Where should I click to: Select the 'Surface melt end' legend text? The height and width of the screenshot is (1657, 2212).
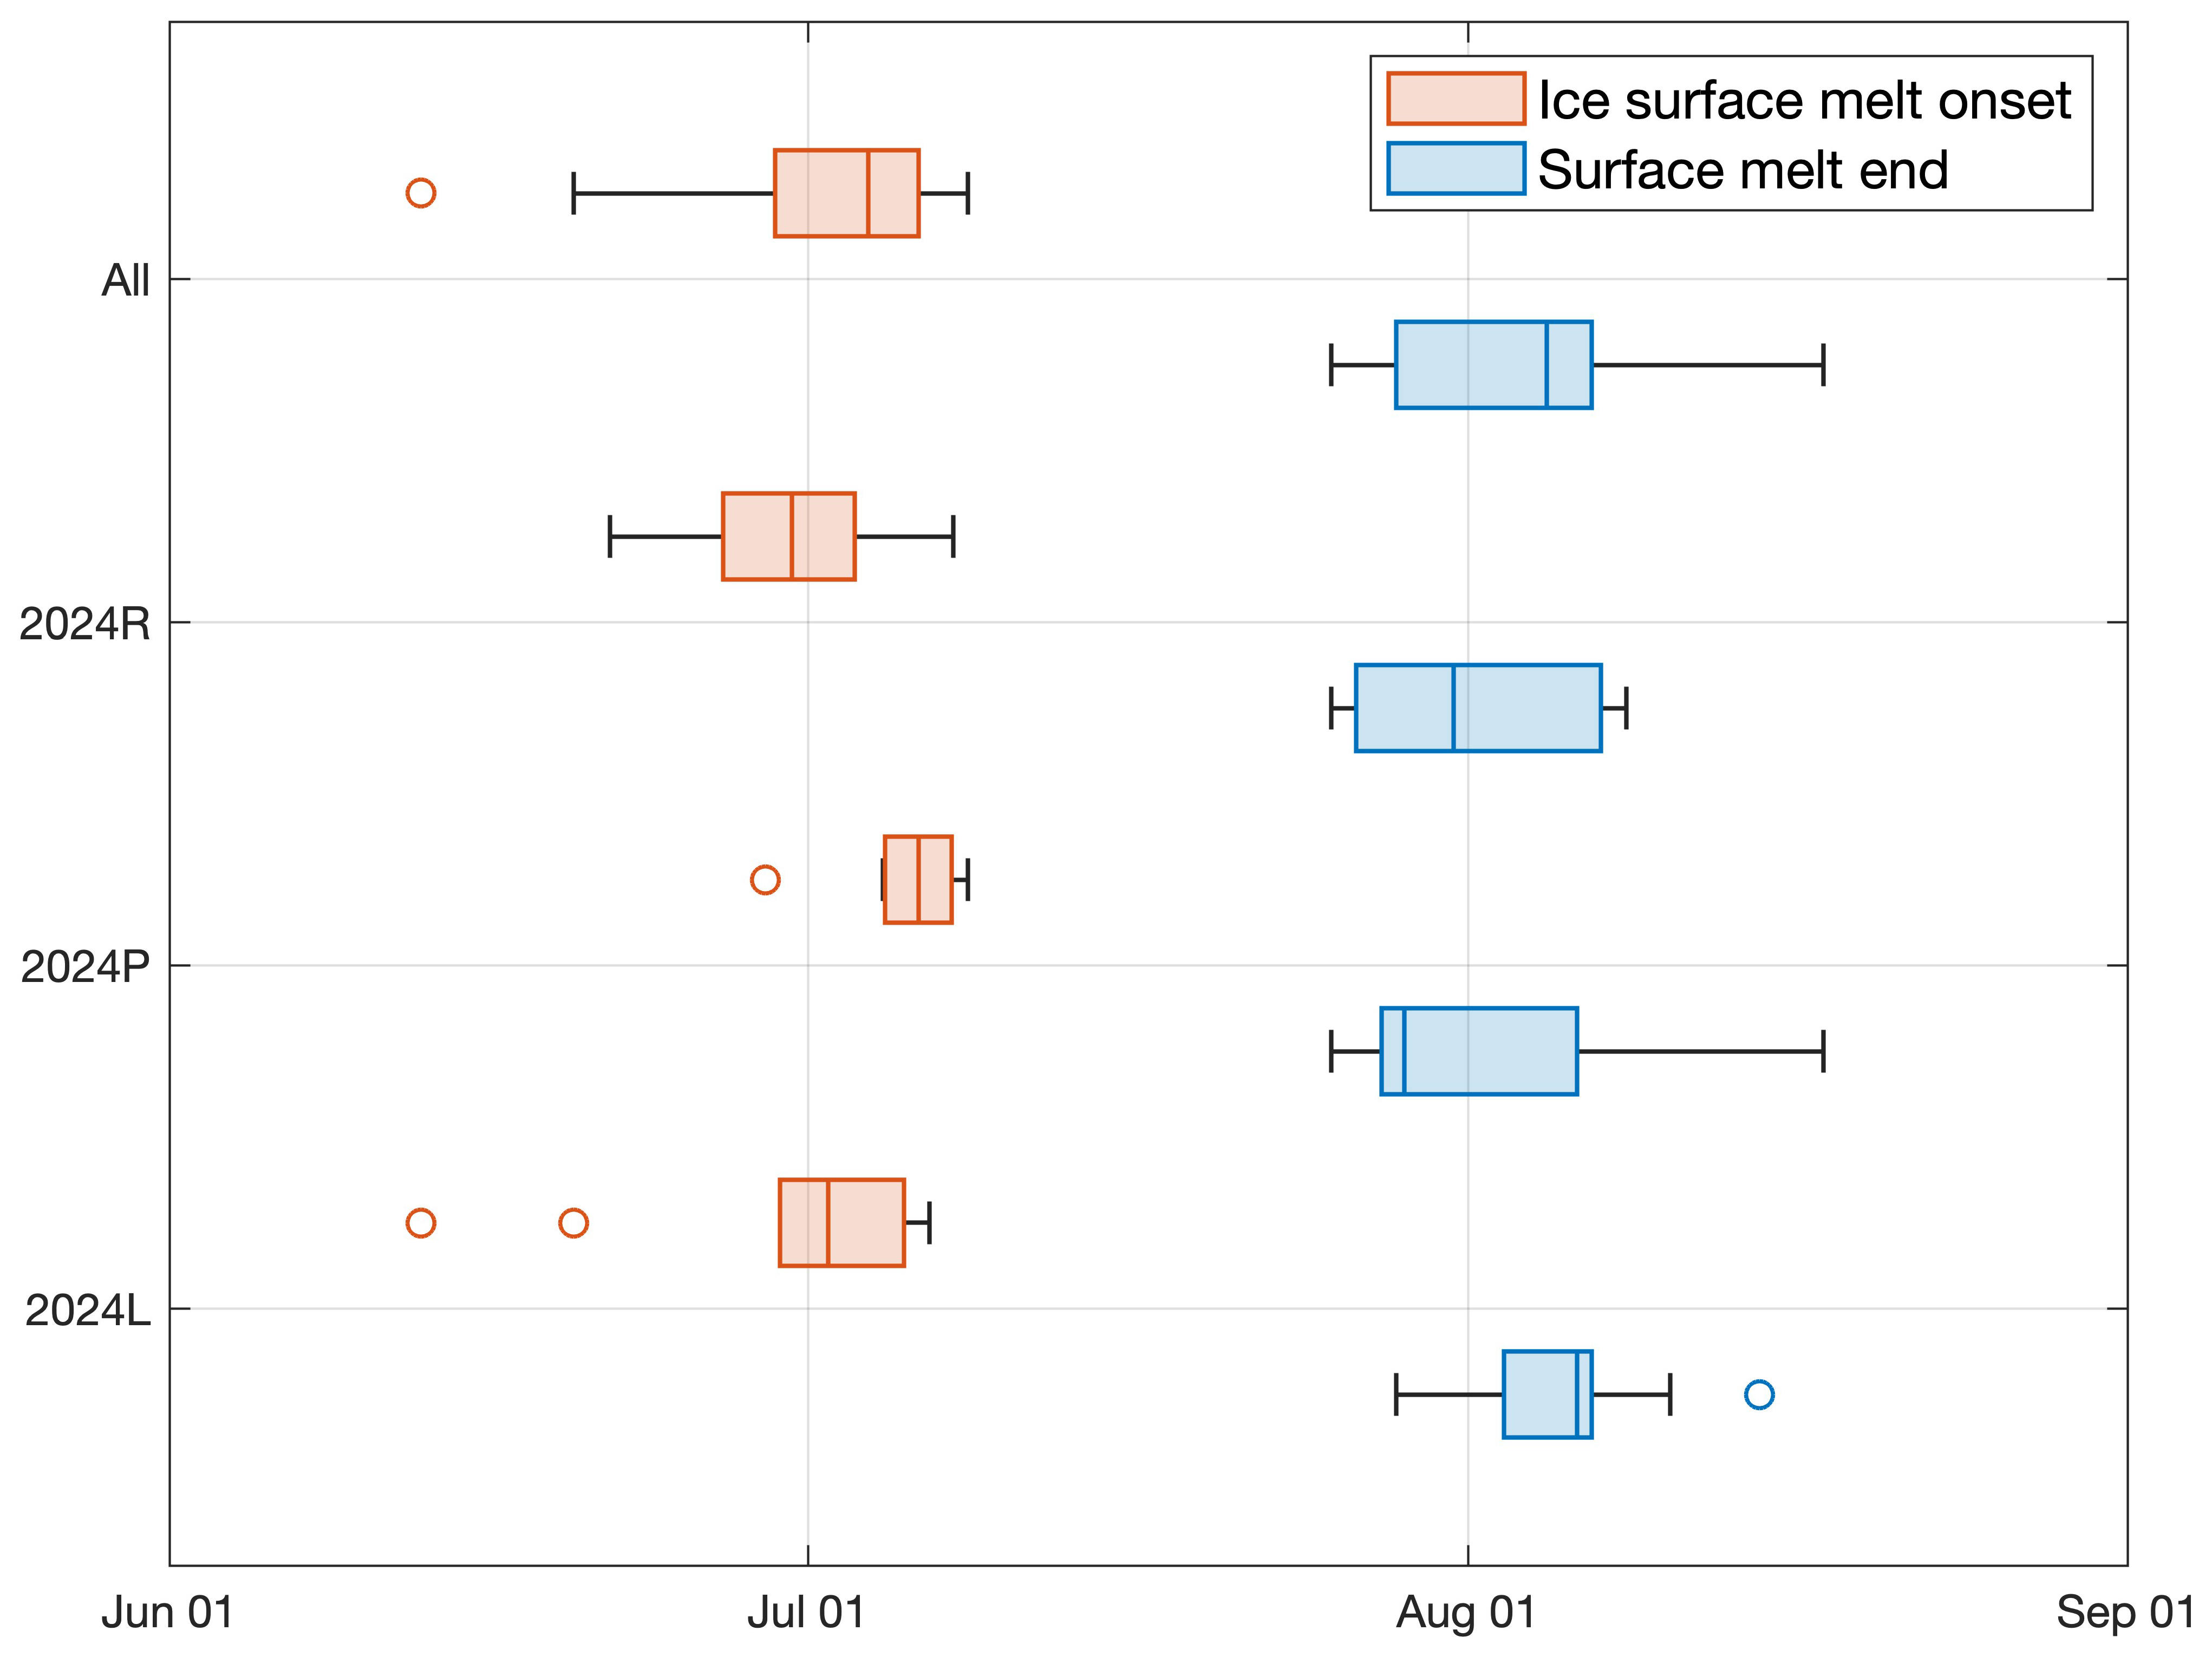[1743, 170]
